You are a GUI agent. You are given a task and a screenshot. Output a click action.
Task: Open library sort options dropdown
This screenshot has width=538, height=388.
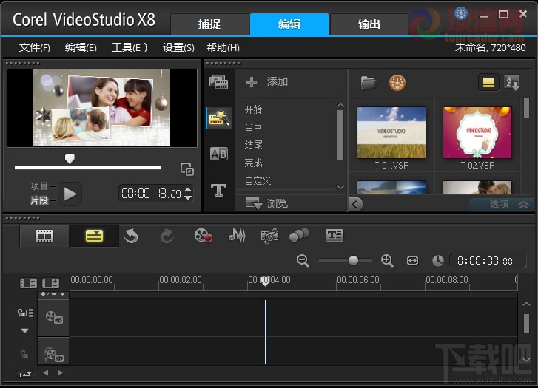click(511, 82)
